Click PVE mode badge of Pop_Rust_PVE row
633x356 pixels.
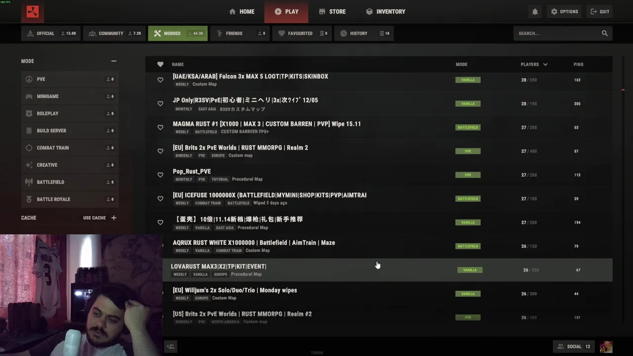(x=468, y=175)
